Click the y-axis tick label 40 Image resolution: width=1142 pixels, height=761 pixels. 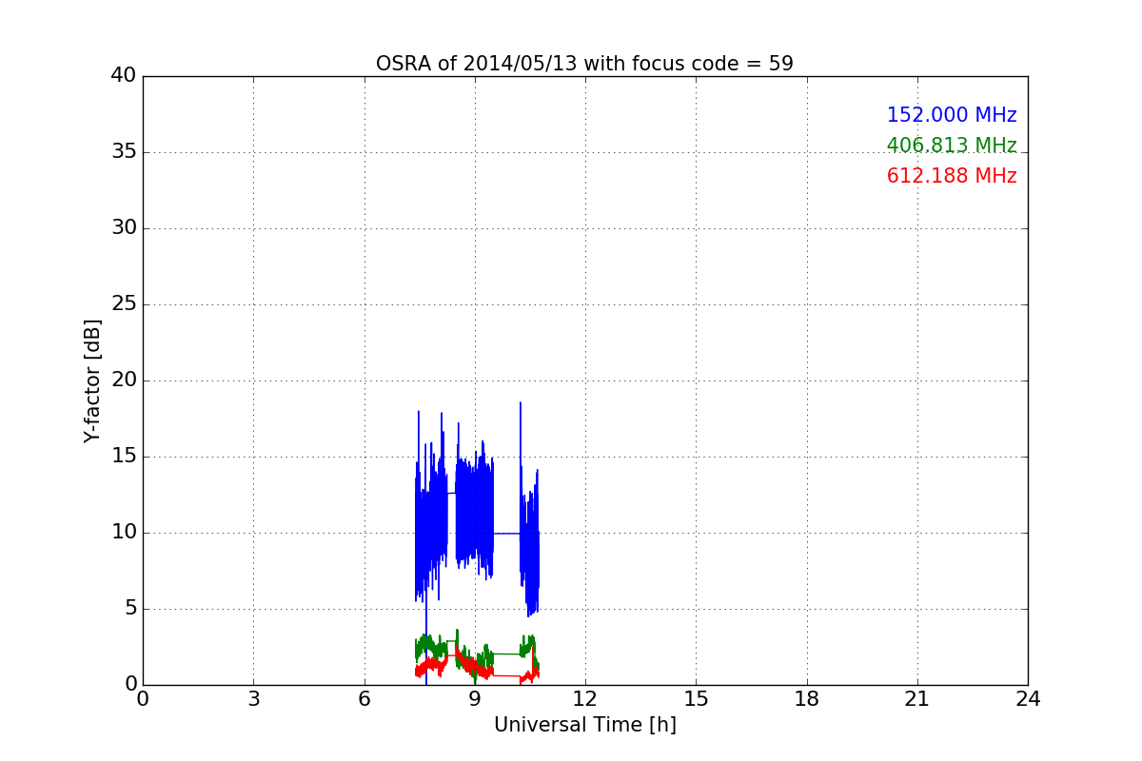tap(124, 76)
